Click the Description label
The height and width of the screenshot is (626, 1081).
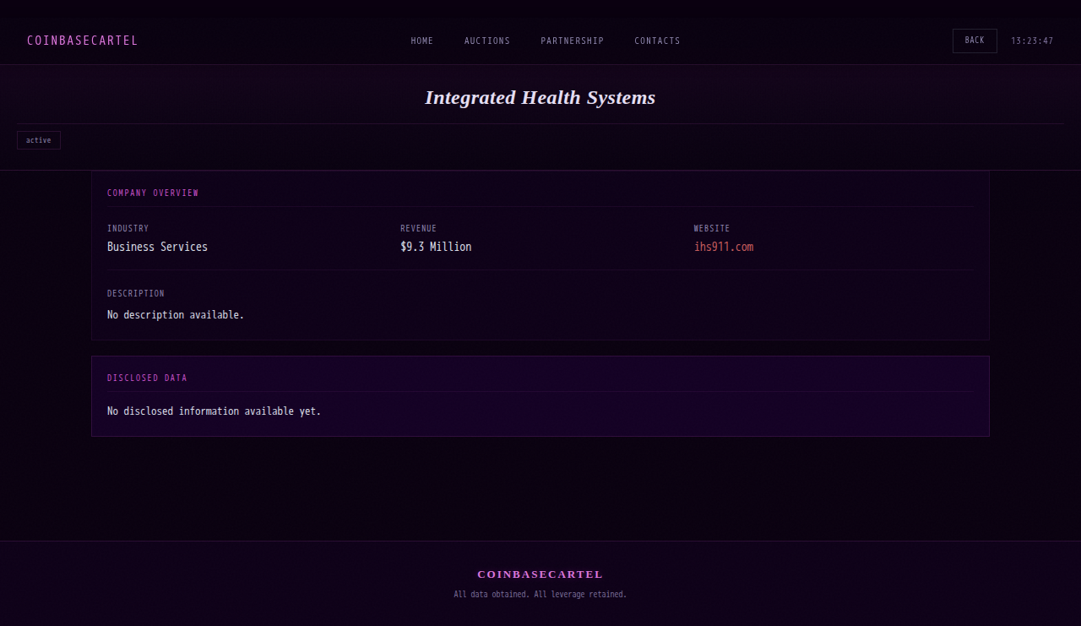click(x=136, y=293)
